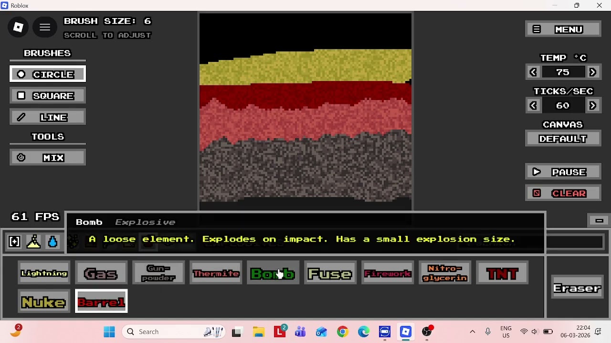Open battery status tray icon
Viewport: 611px width, 343px height.
click(x=548, y=332)
